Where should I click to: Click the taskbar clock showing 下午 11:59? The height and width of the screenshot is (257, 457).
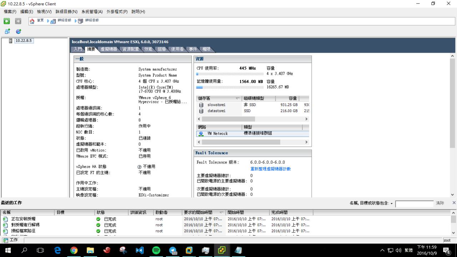coord(427,250)
